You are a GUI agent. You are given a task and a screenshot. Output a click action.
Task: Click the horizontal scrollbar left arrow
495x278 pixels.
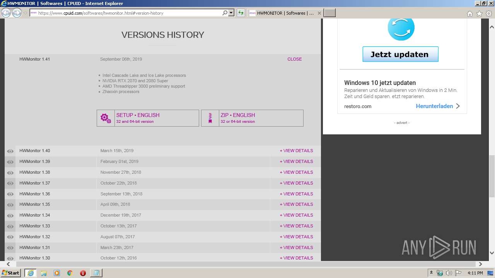(8, 264)
